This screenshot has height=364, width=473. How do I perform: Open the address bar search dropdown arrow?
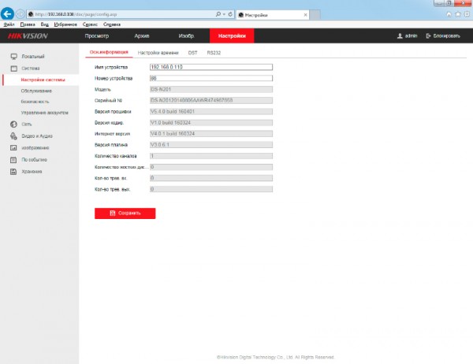(224, 14)
